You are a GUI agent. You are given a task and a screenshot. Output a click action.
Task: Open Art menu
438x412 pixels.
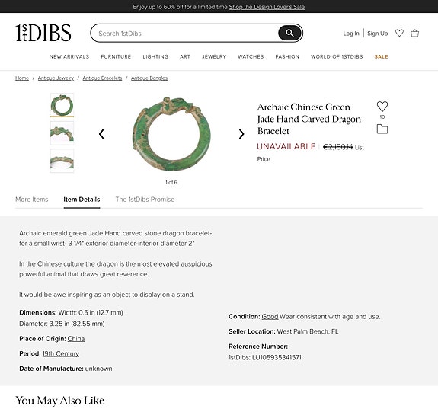pos(185,56)
